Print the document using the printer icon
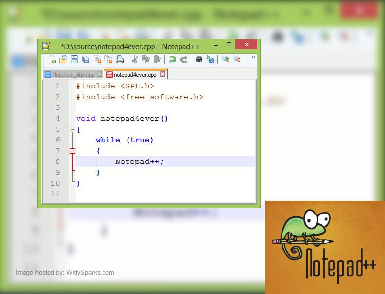 point(120,59)
